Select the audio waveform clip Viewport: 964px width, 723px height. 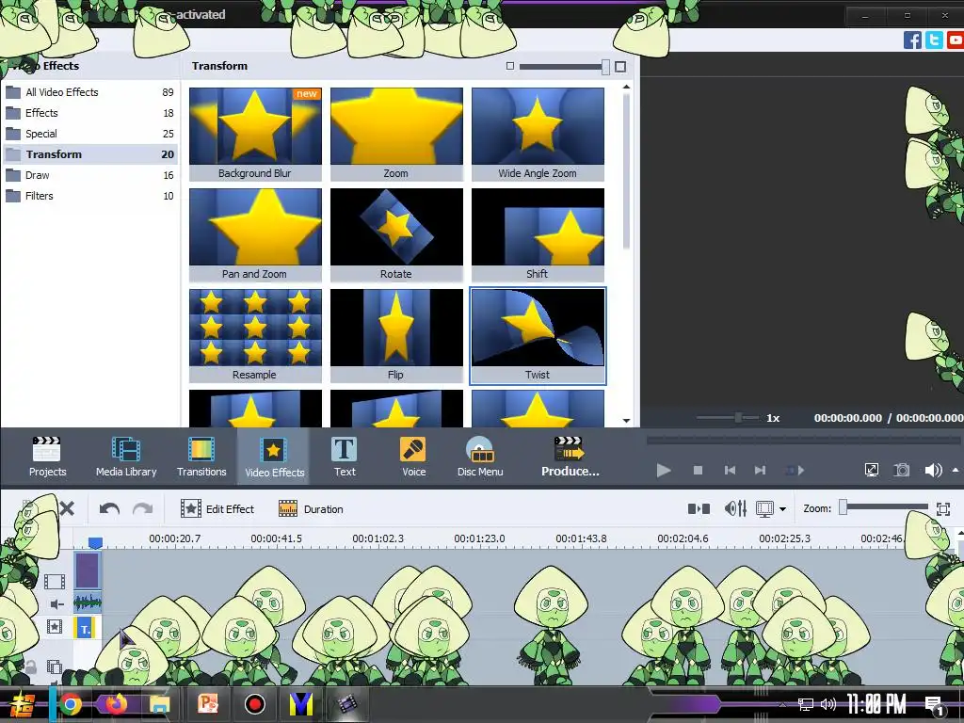88,602
